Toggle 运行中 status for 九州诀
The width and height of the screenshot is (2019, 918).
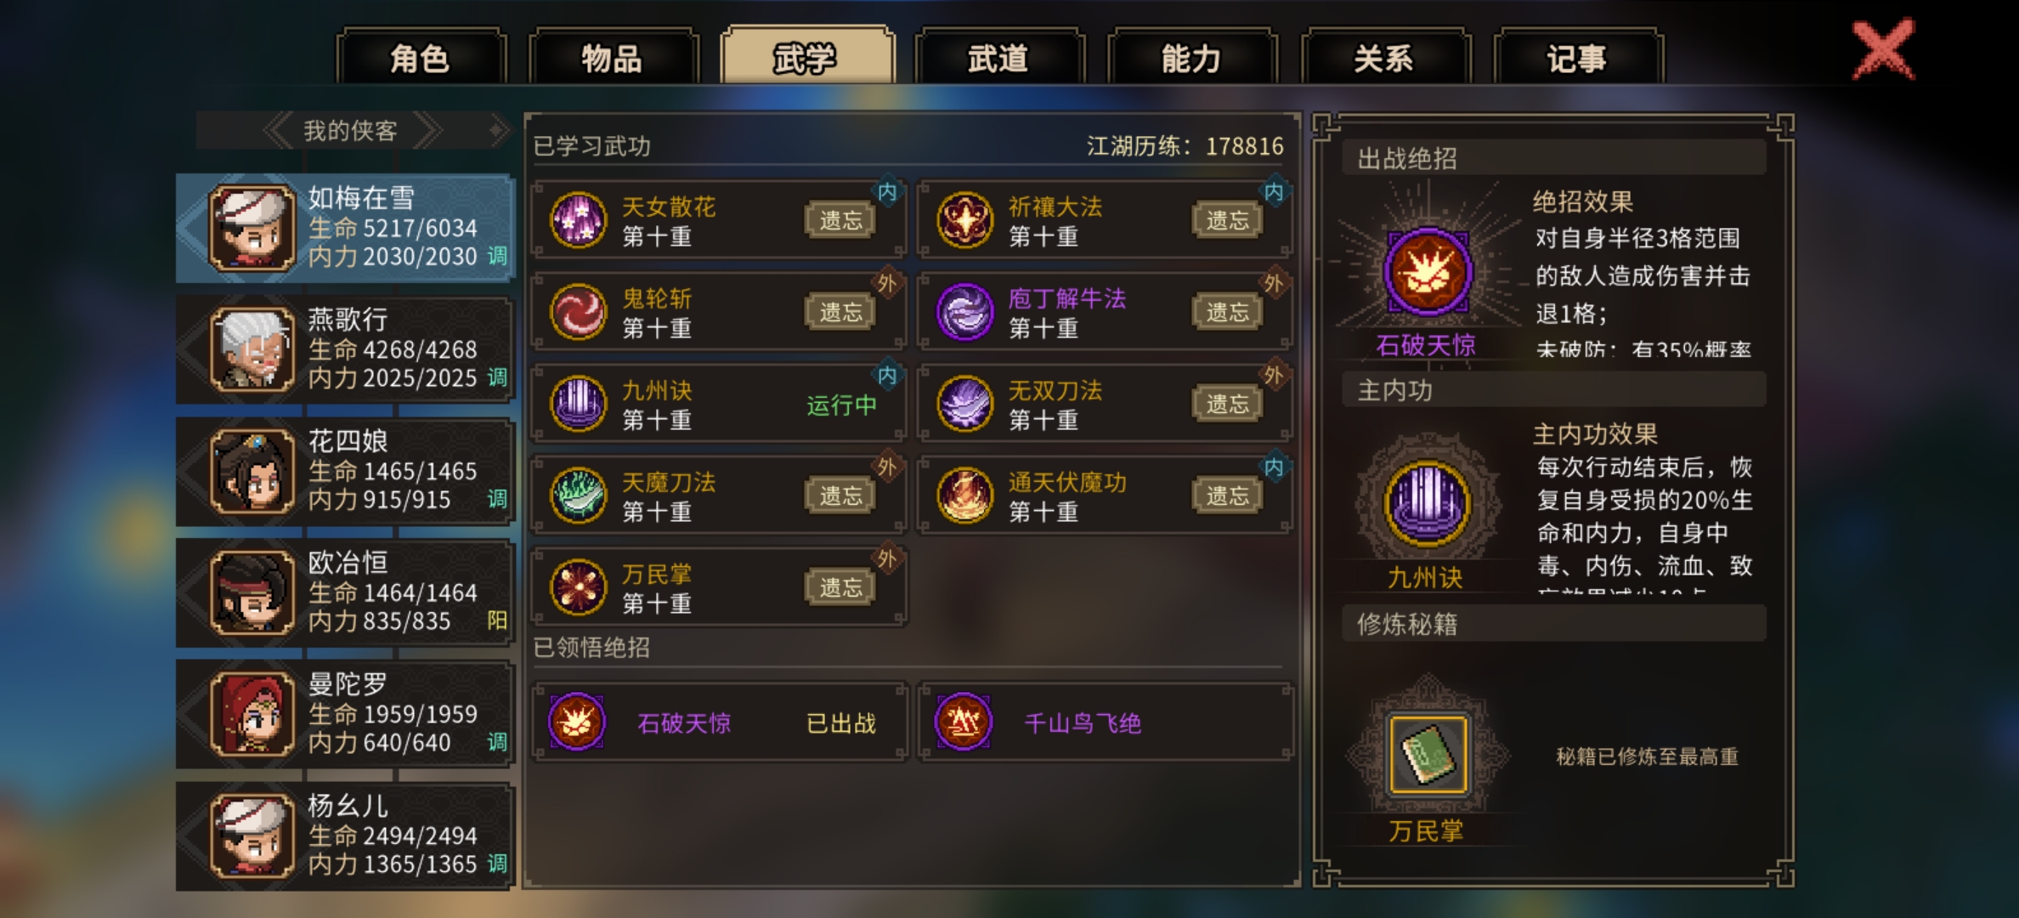point(841,405)
